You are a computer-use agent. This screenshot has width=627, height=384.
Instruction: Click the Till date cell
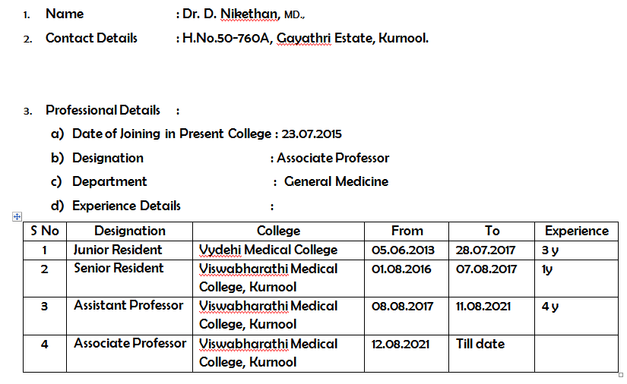coord(492,354)
